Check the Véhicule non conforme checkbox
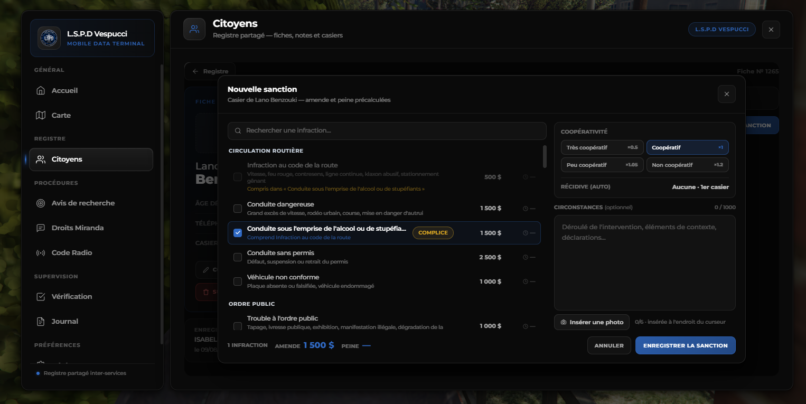806x404 pixels. 238,281
